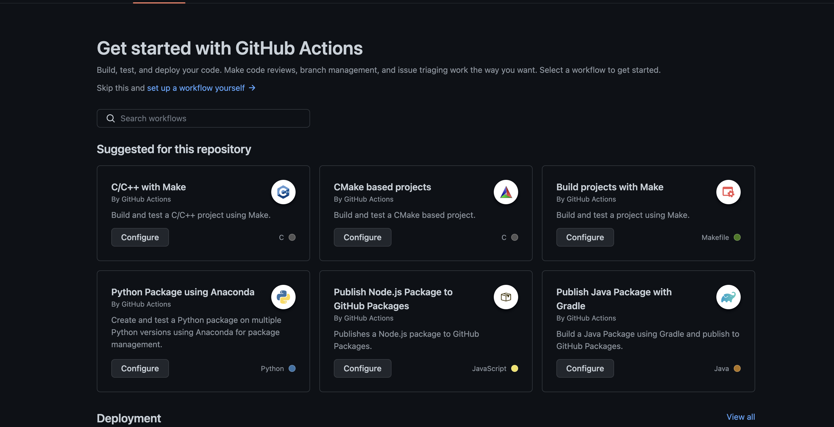The image size is (834, 427).
Task: Open the set up a workflow yourself link
Action: pos(196,88)
